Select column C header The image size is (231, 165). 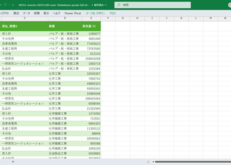(25, 18)
